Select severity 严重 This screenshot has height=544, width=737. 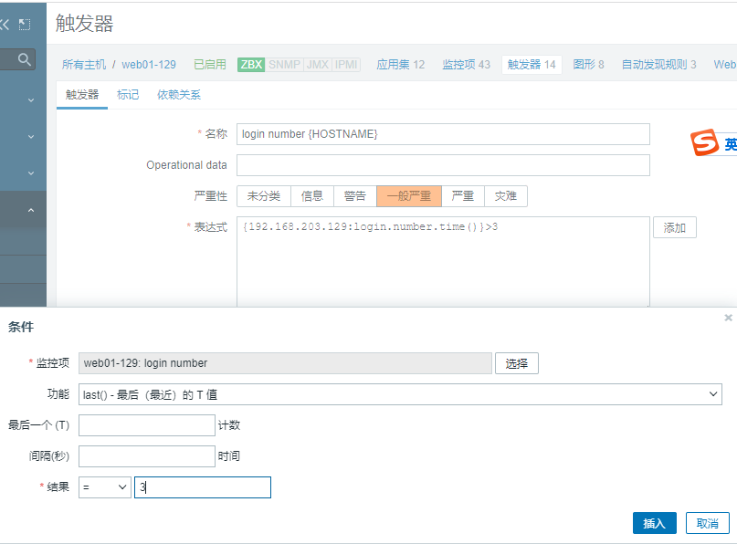(x=462, y=196)
